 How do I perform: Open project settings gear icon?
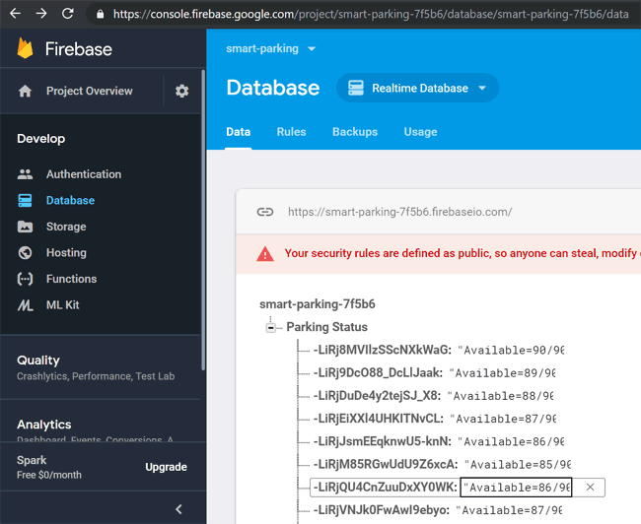pos(181,91)
